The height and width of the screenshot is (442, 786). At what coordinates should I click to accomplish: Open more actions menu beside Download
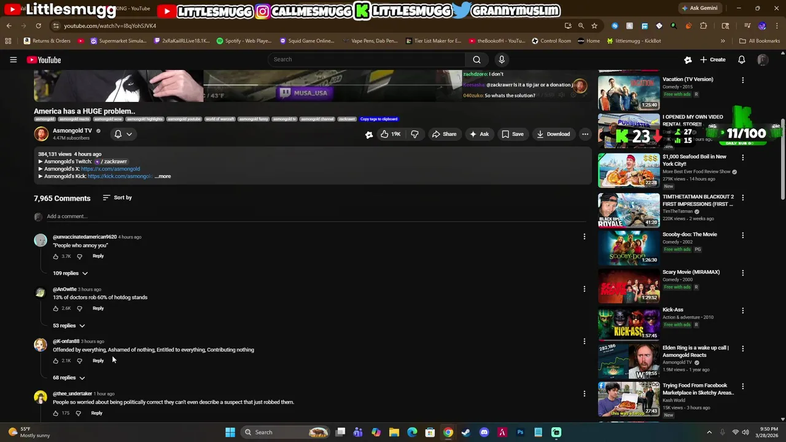click(x=585, y=134)
